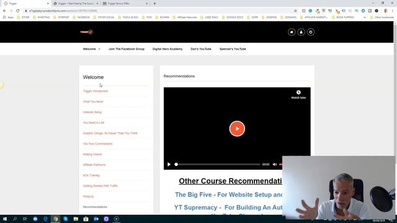Click the Trigger logo in the header

[x=87, y=32]
